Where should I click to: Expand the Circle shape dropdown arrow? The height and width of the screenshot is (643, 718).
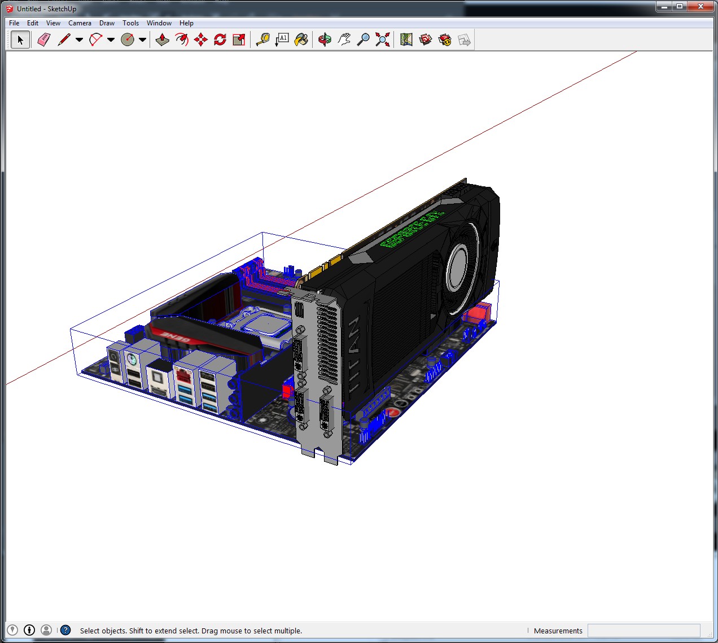point(142,40)
